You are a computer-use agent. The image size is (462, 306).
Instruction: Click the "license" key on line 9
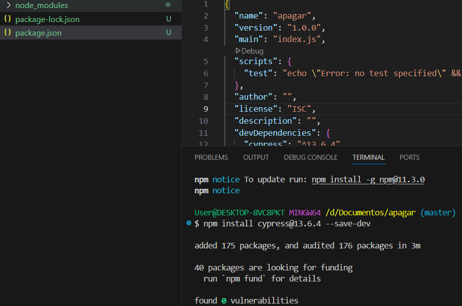click(x=256, y=109)
